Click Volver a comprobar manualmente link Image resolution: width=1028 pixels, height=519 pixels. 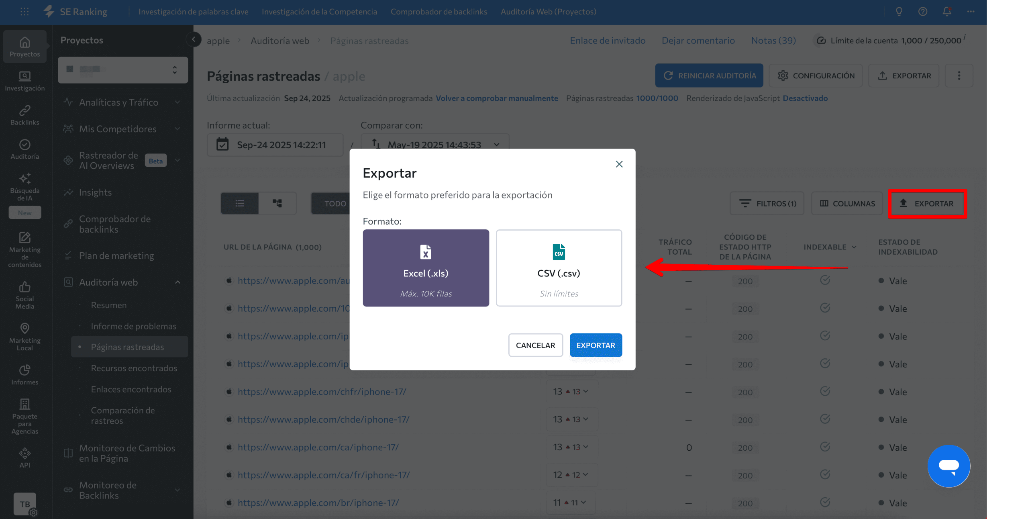[497, 98]
